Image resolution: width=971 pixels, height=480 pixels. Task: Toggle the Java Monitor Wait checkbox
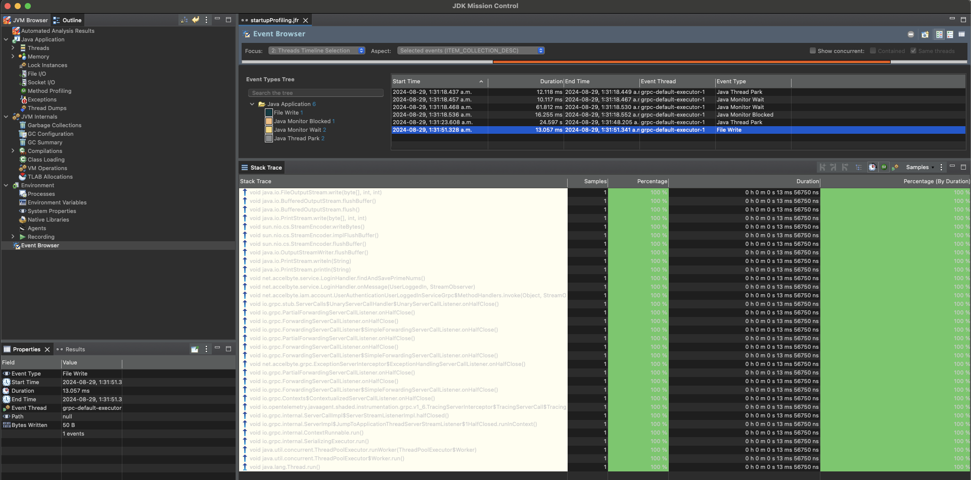click(269, 130)
